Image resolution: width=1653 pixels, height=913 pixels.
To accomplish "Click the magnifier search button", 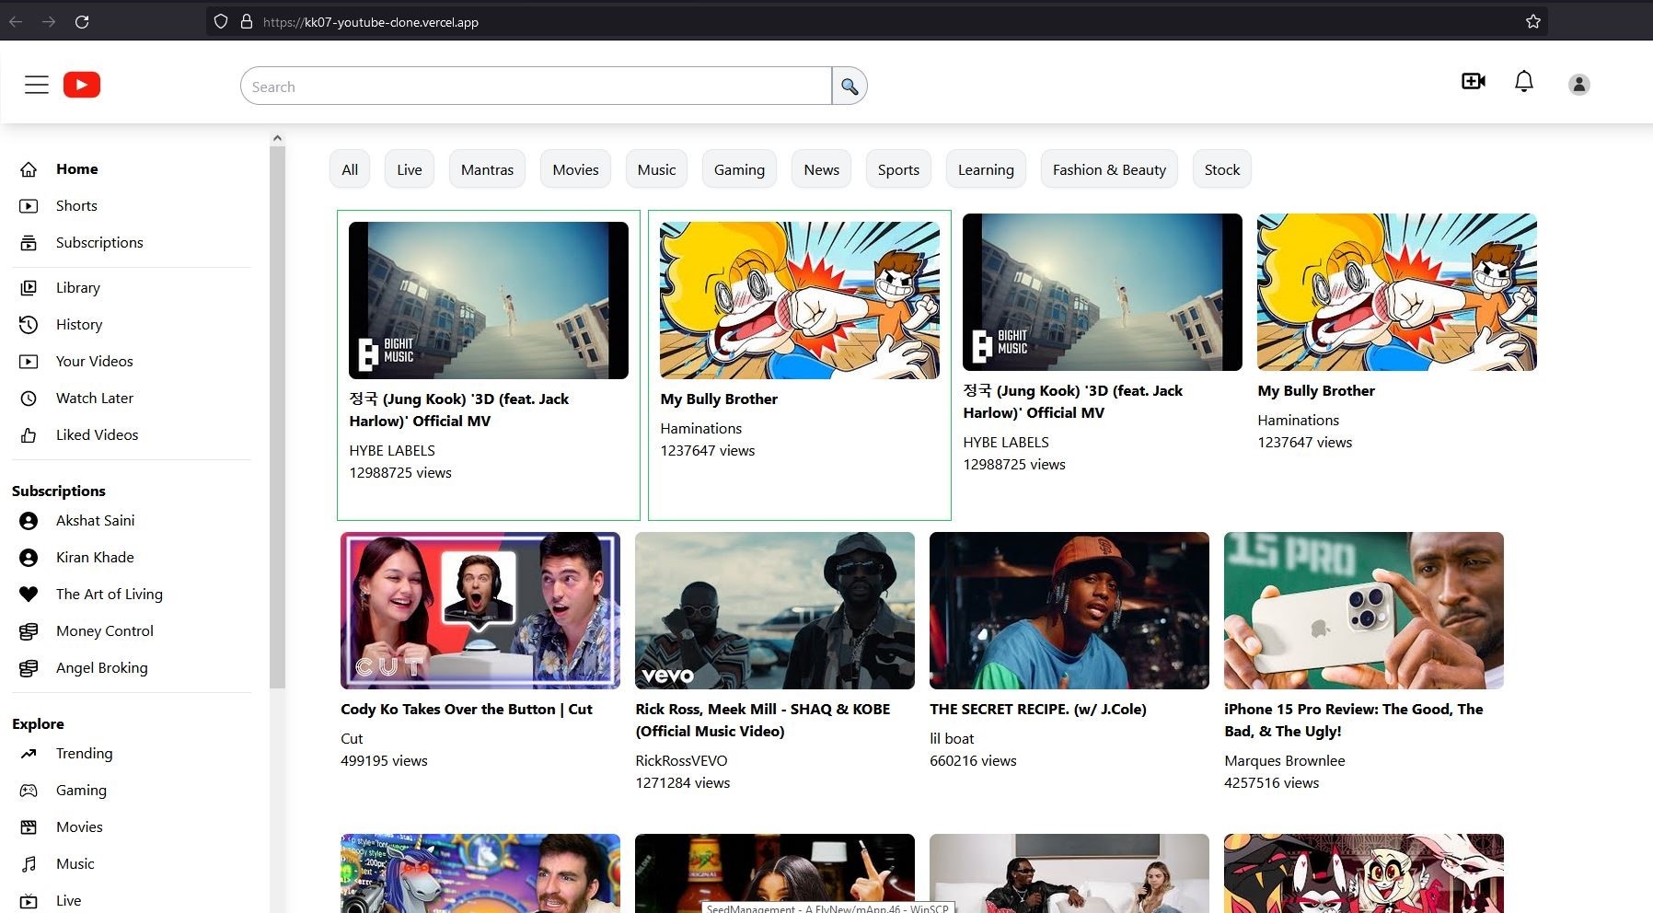I will click(850, 87).
